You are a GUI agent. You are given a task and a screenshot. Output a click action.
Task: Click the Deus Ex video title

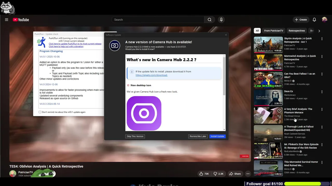[x=288, y=91]
